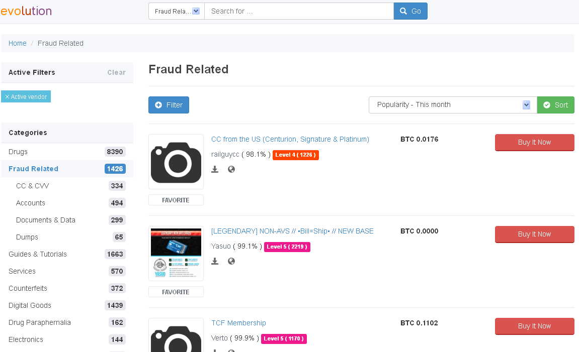Click the Level 4 badge next to railguycc

295,155
